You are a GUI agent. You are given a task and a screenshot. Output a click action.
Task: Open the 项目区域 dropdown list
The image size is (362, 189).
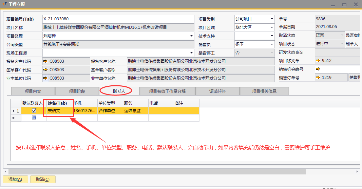click(272, 27)
